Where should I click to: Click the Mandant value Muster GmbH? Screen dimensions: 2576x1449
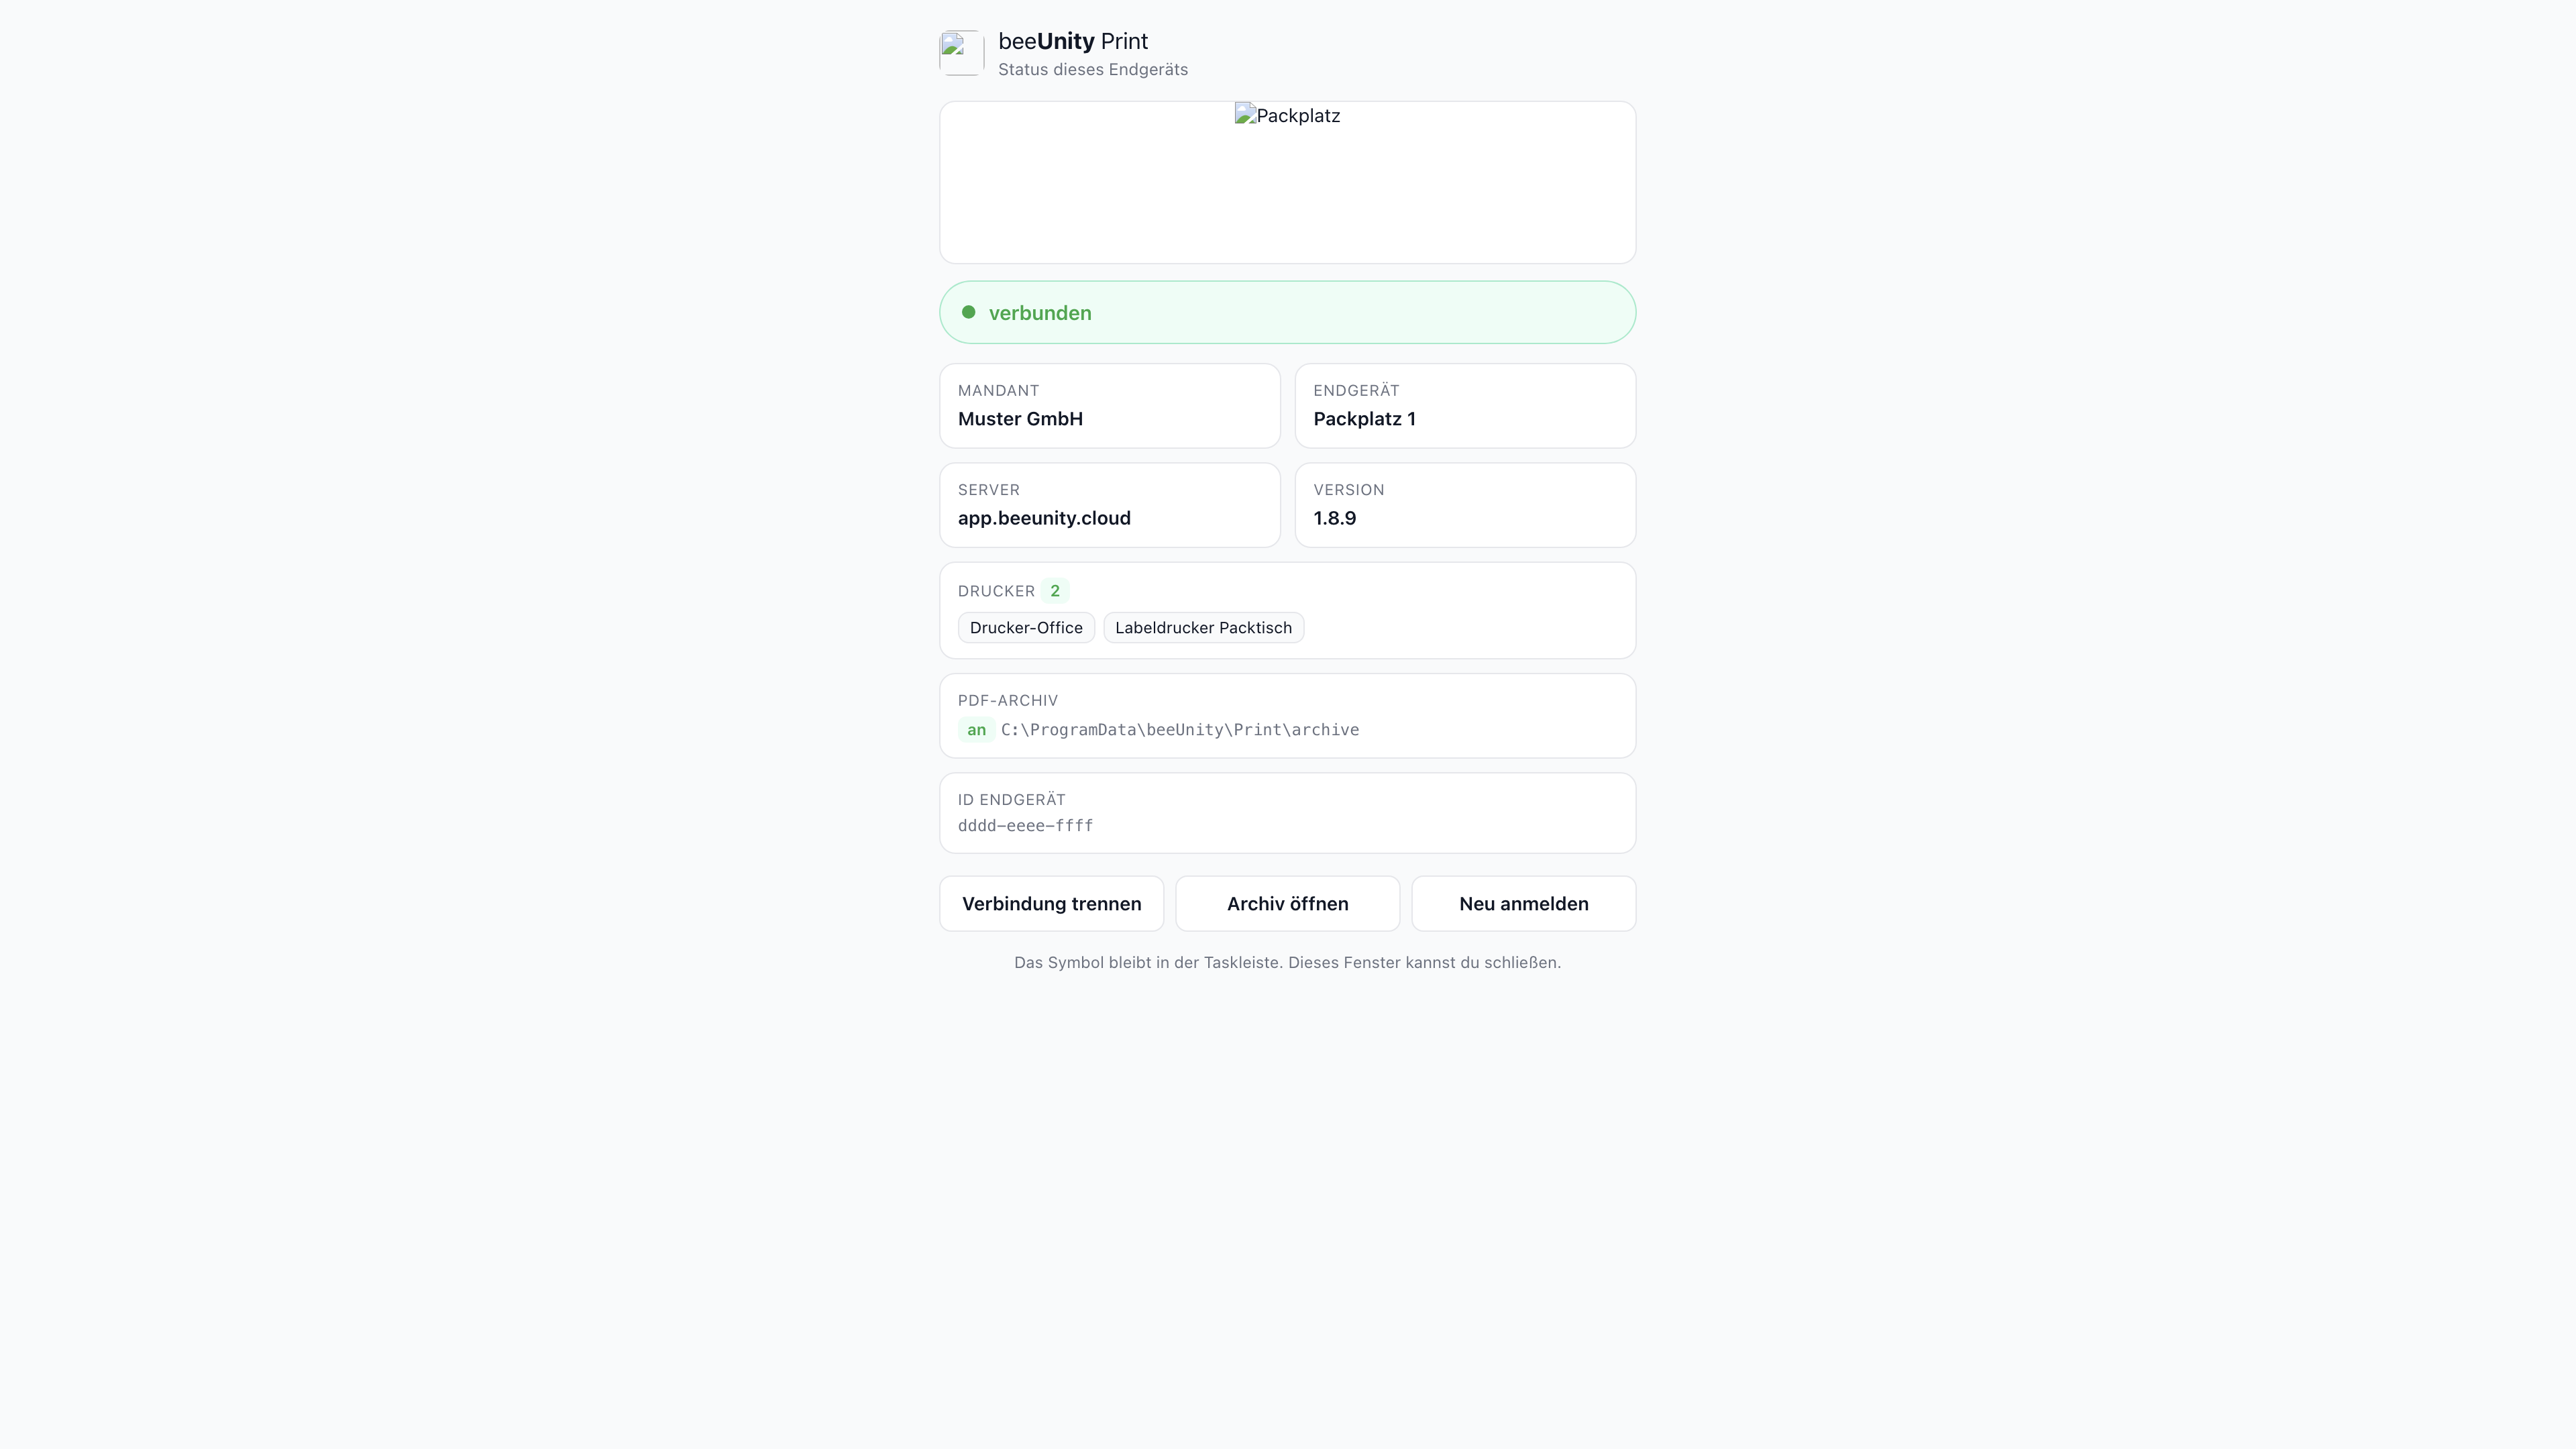pos(1020,419)
